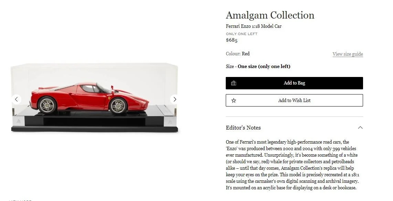Screen dimensions: 393x201
Task: Add the Ferrari Enzo to bag
Action: 294,83
